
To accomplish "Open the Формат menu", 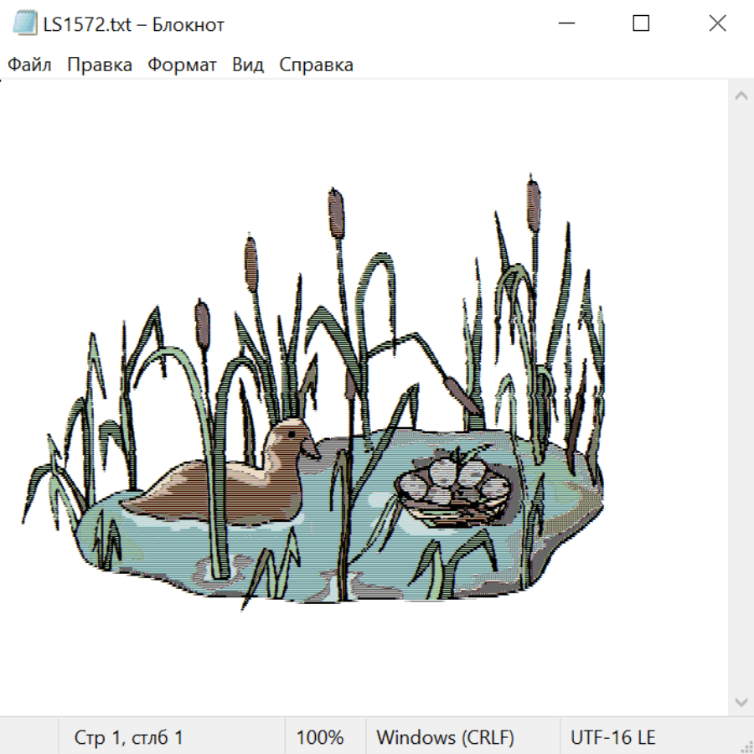I will (182, 65).
